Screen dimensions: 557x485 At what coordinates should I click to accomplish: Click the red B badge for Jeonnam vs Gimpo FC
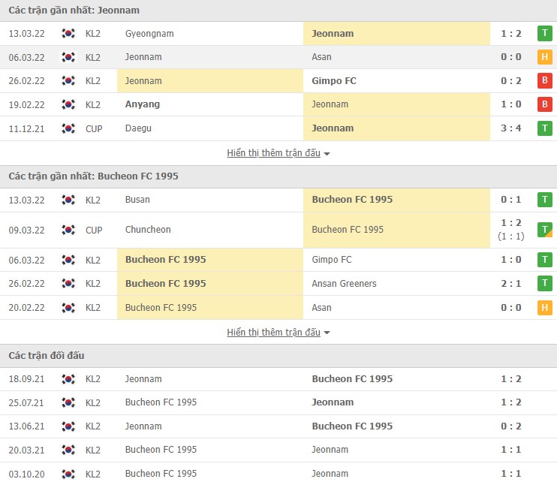[544, 81]
